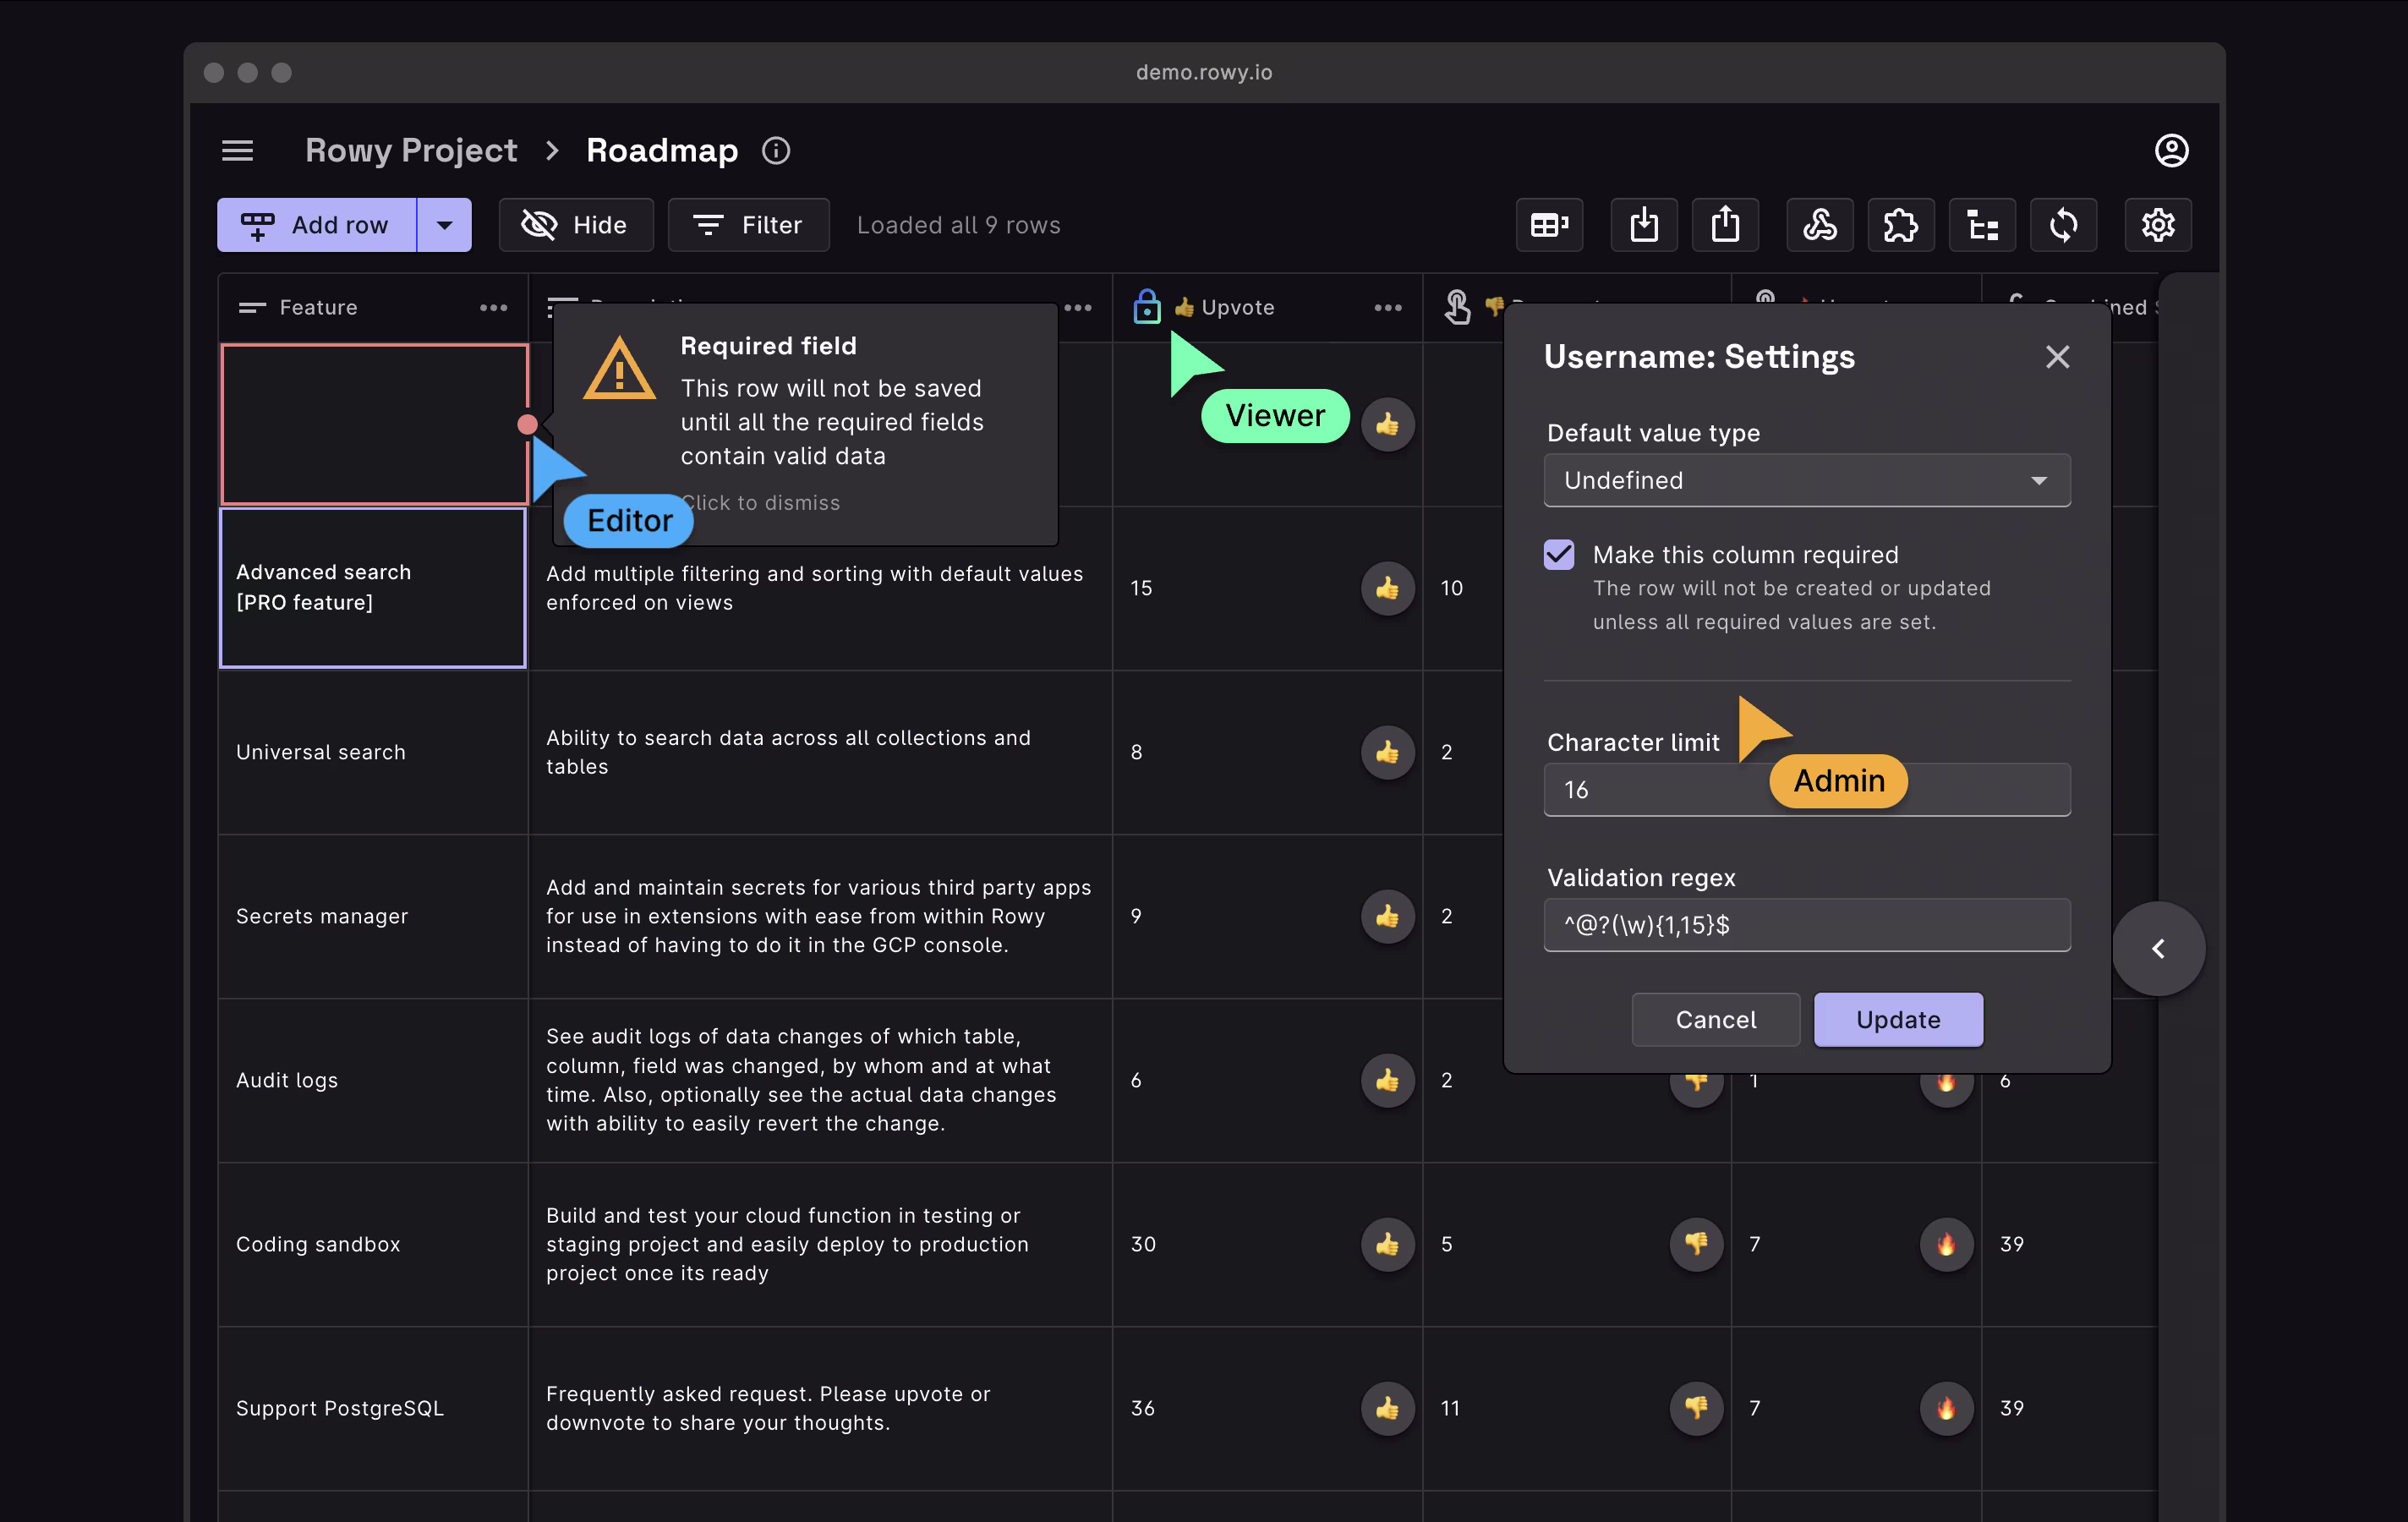The image size is (2408, 1522).
Task: Select the empty required Feature cell
Action: click(374, 424)
